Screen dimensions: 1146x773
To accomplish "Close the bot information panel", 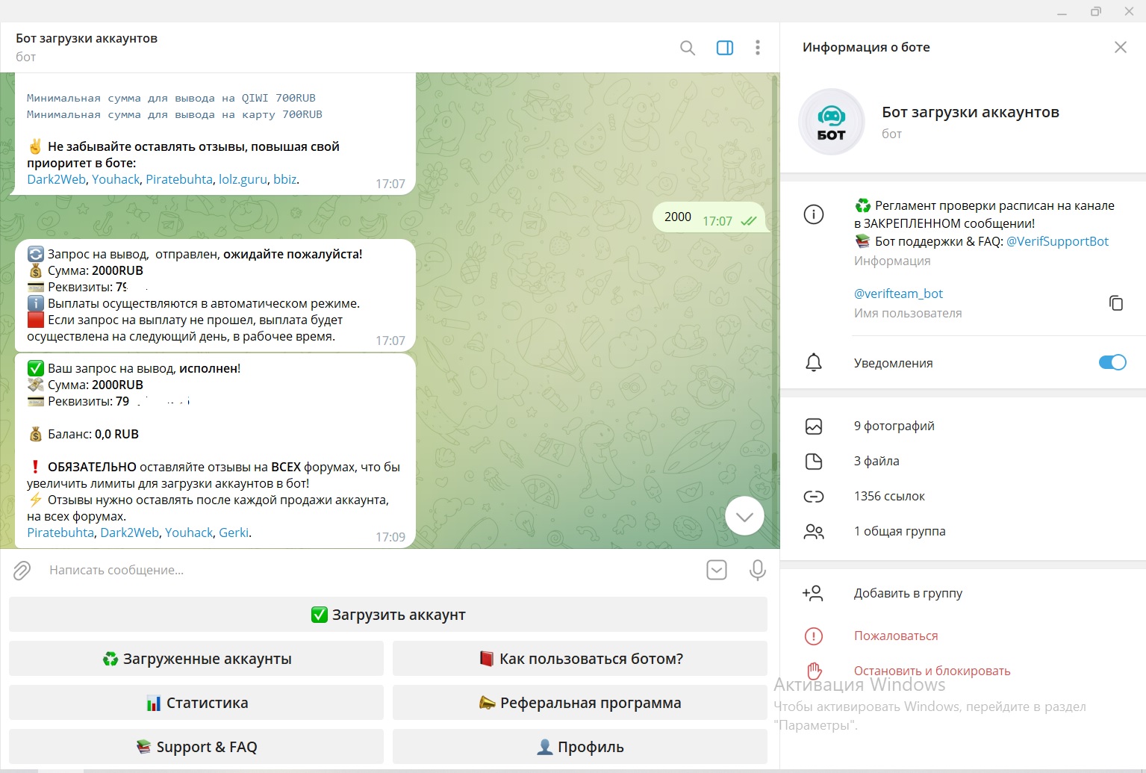I will pyautogui.click(x=1120, y=47).
